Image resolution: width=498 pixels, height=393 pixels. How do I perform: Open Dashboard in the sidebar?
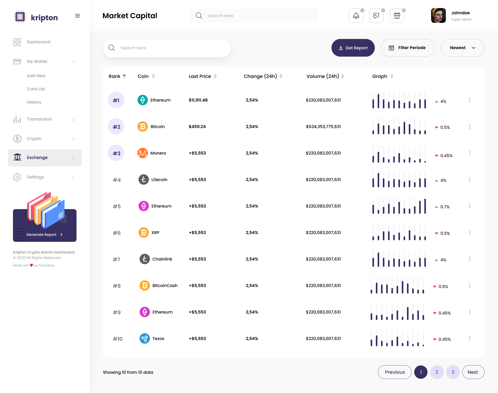[39, 42]
